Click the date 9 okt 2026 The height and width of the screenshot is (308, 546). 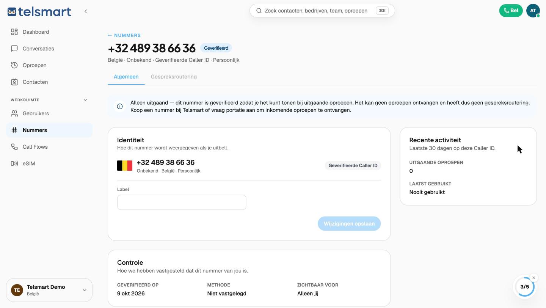tap(131, 293)
